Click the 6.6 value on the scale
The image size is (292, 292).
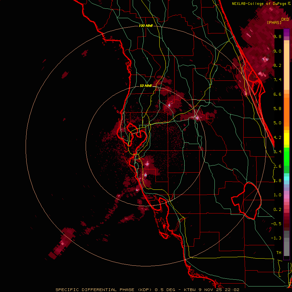277,94
